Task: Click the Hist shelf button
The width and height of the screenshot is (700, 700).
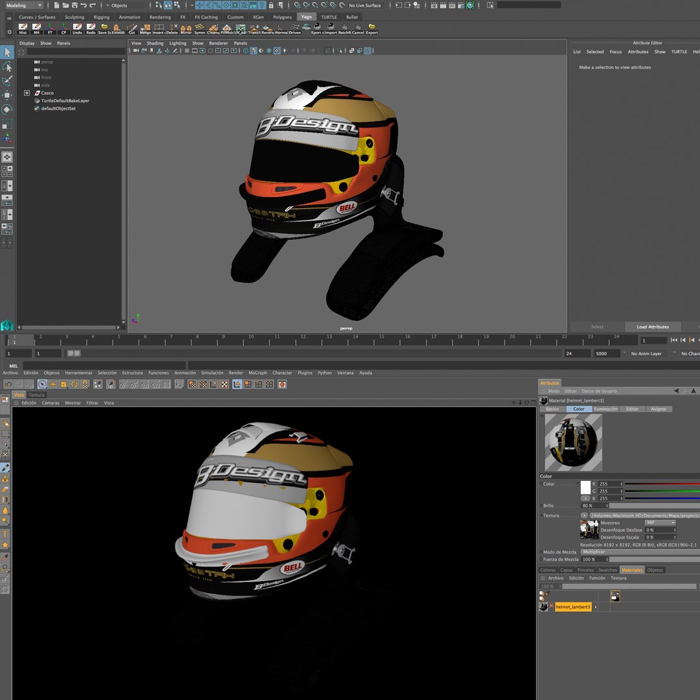Action: (x=23, y=29)
